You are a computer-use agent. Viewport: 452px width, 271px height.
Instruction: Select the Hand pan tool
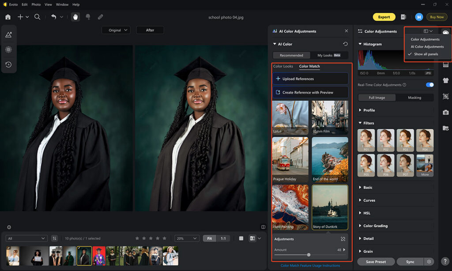(x=75, y=17)
